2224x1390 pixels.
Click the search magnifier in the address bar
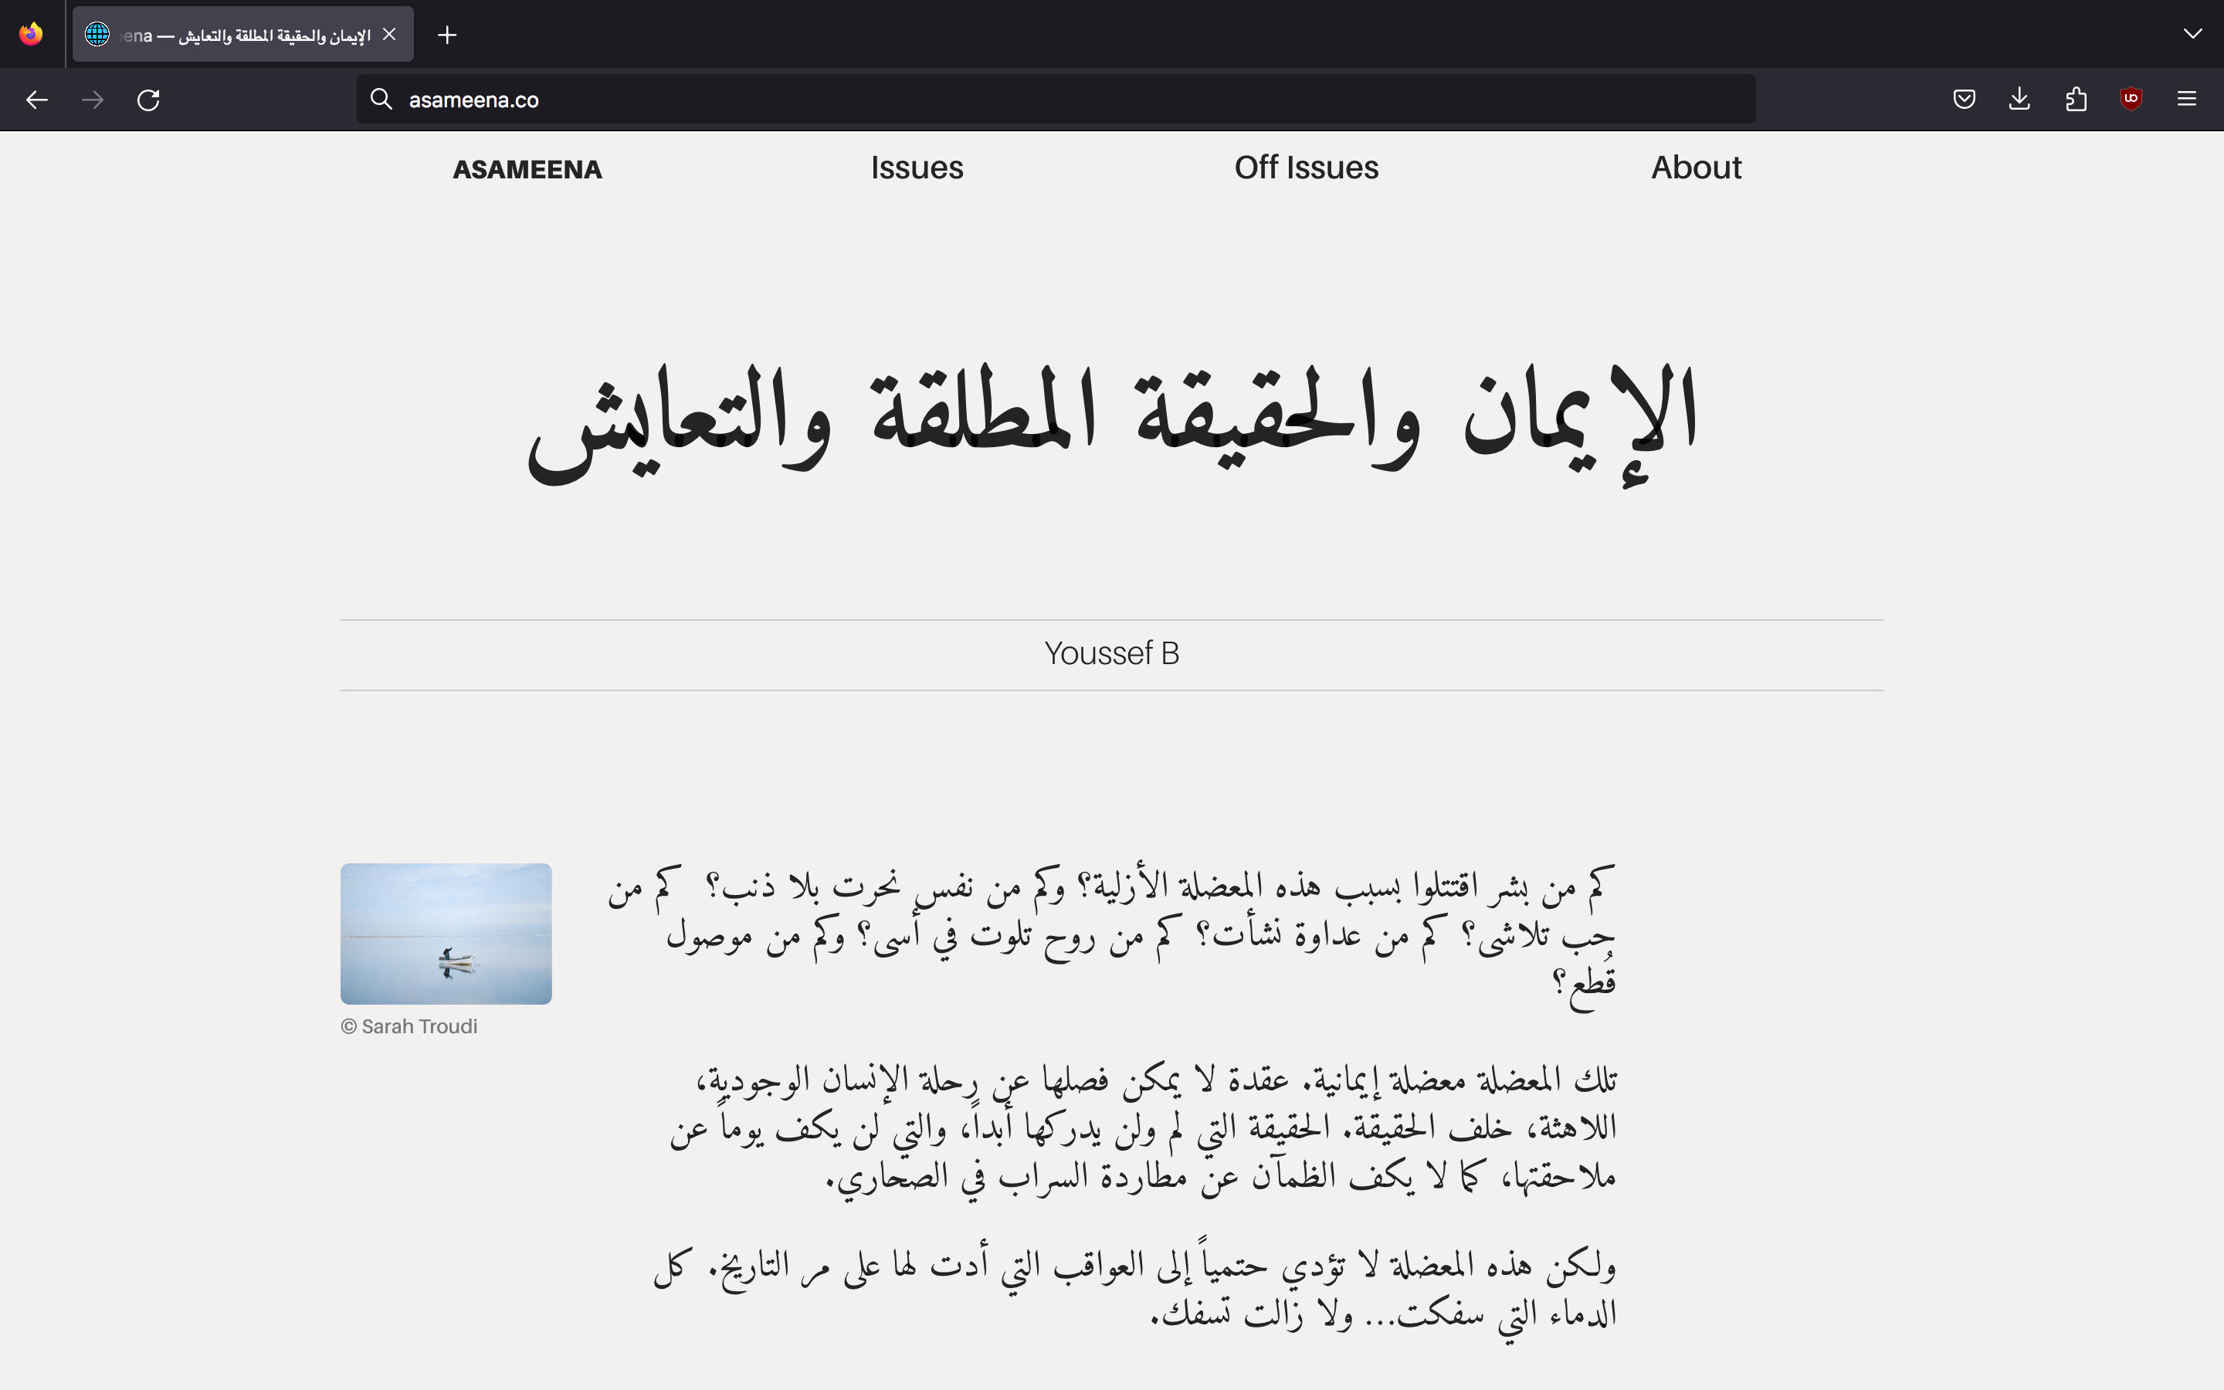pyautogui.click(x=381, y=100)
